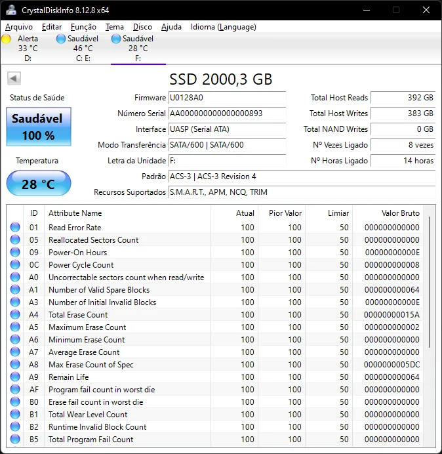Screen dimensions: 442x454
Task: Switch to the D: Alerta disk tab
Action: tap(28, 49)
